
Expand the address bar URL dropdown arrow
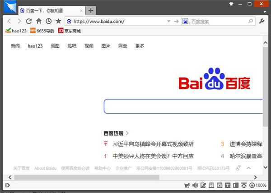(168, 21)
